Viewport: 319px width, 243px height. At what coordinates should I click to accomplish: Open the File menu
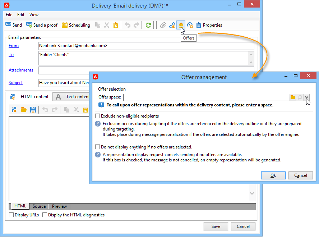9,15
